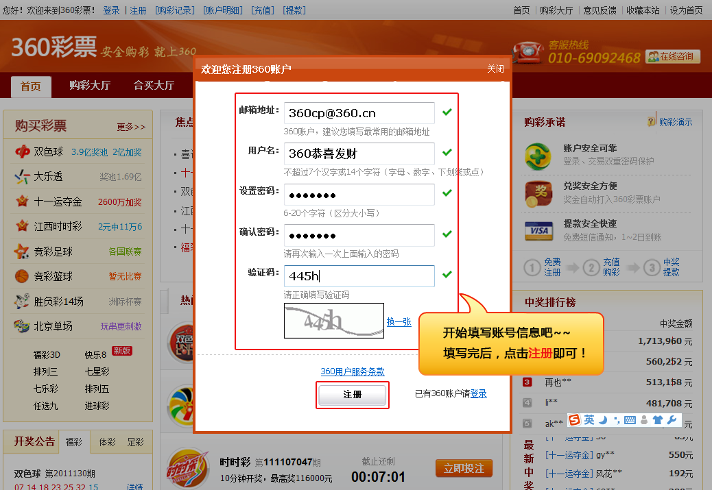Click the [充值] top bar link

pyautogui.click(x=263, y=10)
